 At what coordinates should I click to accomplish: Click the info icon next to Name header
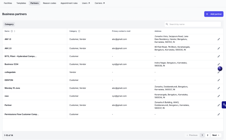click(12, 31)
